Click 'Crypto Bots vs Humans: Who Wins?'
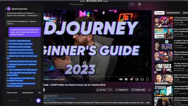This screenshot has width=188, height=106. coord(21,53)
